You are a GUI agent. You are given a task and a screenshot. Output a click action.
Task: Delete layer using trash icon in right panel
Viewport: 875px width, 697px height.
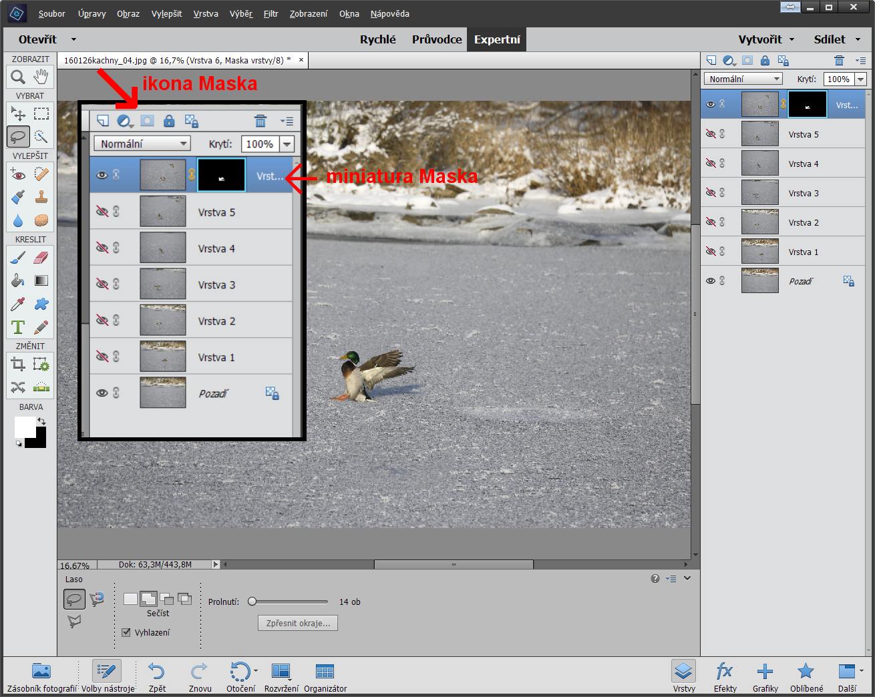[x=839, y=61]
